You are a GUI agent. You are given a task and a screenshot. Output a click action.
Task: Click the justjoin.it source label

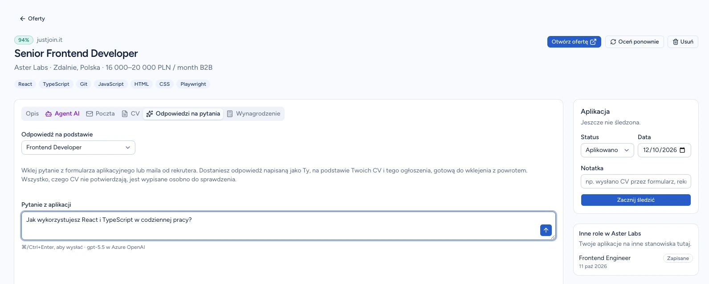(x=49, y=40)
